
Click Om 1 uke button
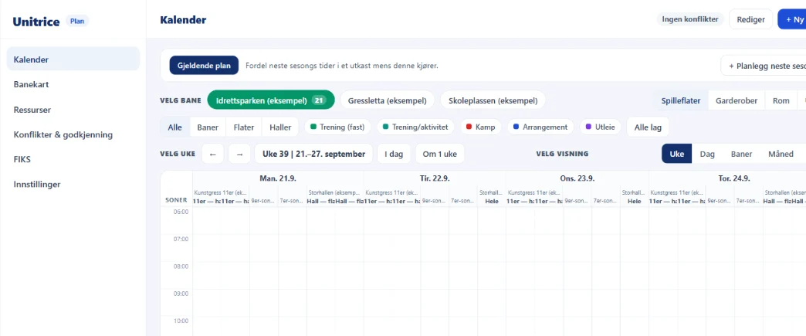click(439, 154)
